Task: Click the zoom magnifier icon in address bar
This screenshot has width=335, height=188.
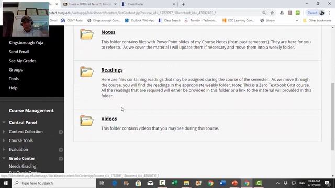Action: pyautogui.click(x=264, y=13)
